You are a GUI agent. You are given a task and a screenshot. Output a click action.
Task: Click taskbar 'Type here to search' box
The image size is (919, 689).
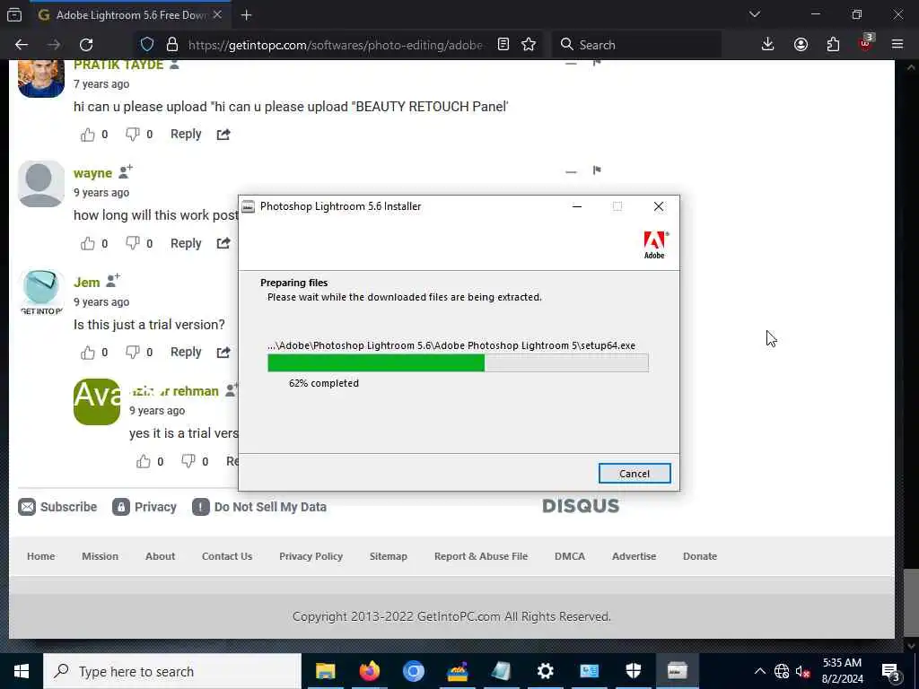172,671
